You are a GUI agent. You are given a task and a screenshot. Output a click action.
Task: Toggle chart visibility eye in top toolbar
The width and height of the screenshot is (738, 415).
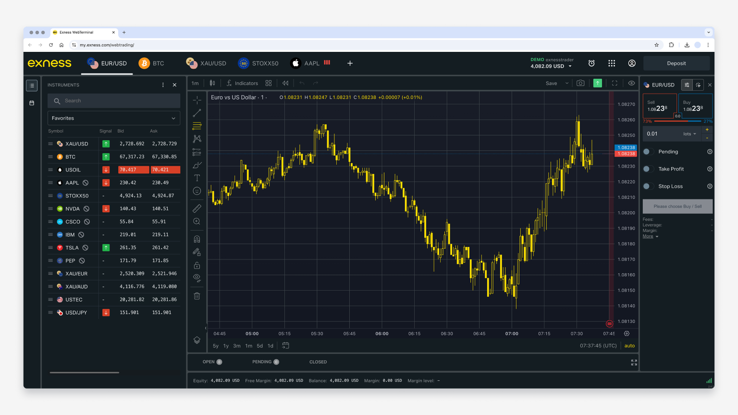click(631, 83)
